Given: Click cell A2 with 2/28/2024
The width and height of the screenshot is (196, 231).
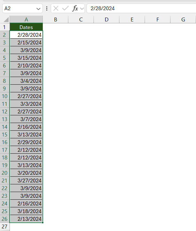Looking at the screenshot, I should point(26,35).
